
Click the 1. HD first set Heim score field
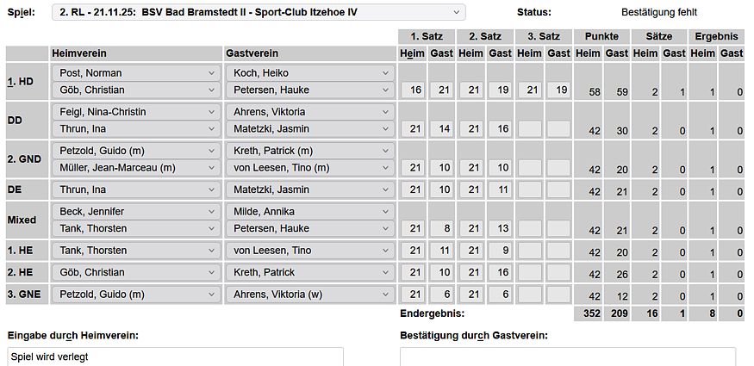(412, 90)
